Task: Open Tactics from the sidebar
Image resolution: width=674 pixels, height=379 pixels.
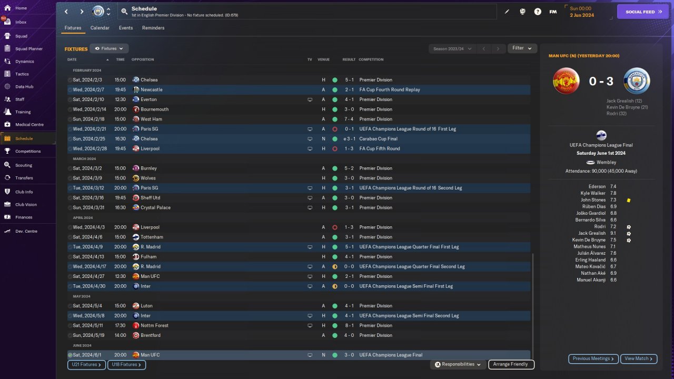Action: coord(22,74)
